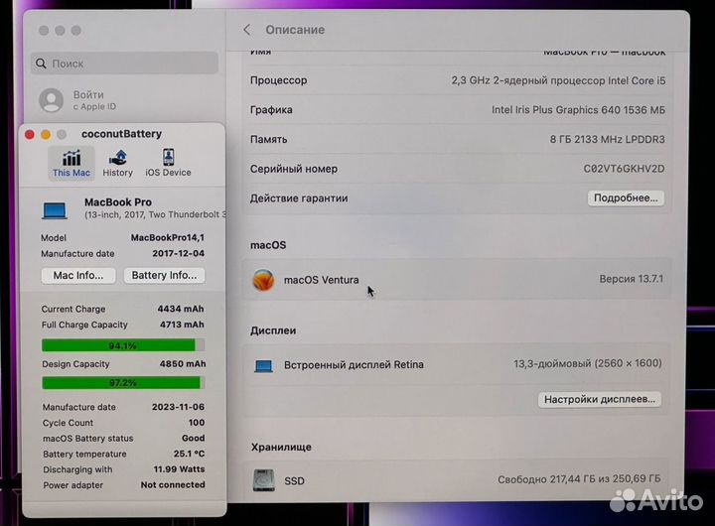Click the macOS Battery status Good value
This screenshot has height=526, width=715.
[193, 438]
